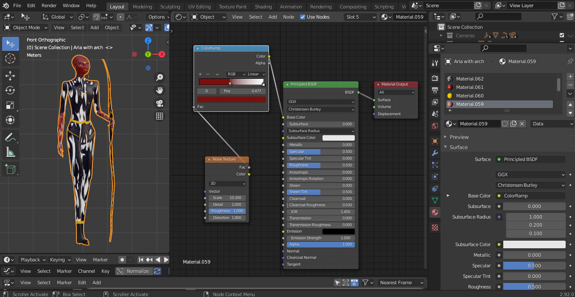Pick the Annotate pencil tool
The width and height of the screenshot is (575, 297).
click(x=10, y=137)
